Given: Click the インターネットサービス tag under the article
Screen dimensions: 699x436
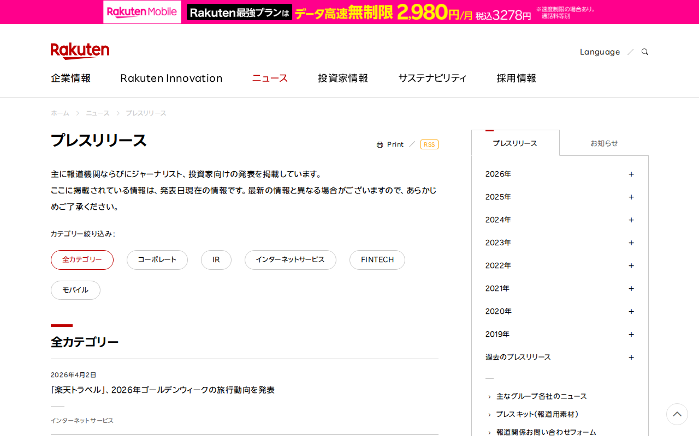Looking at the screenshot, I should pos(82,421).
